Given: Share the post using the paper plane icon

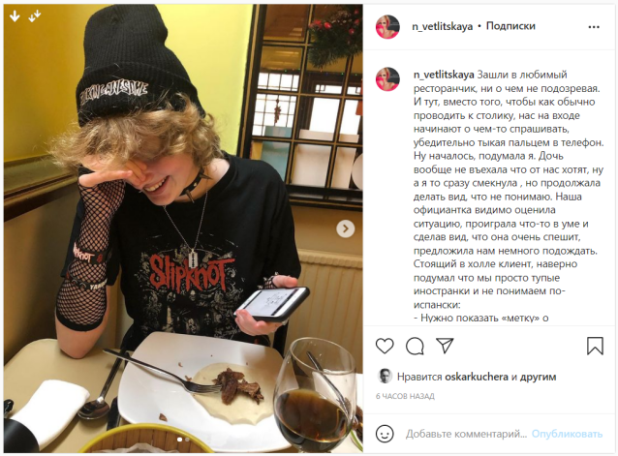Looking at the screenshot, I should [445, 346].
